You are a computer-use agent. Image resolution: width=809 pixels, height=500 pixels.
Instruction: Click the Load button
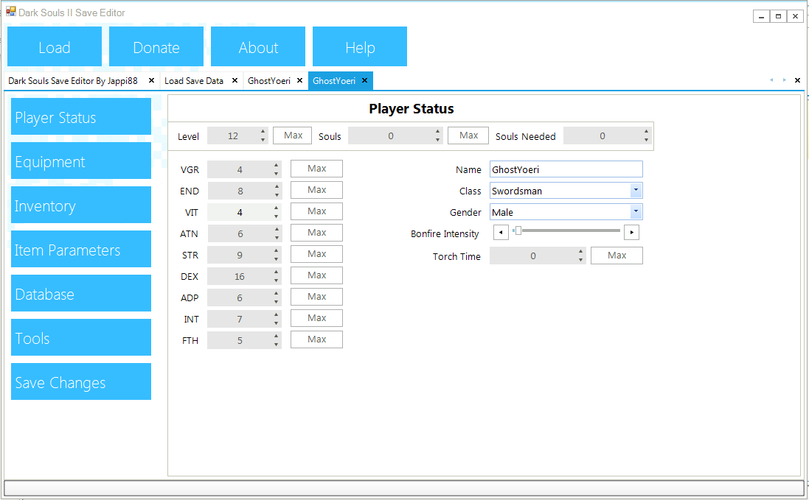tap(54, 46)
